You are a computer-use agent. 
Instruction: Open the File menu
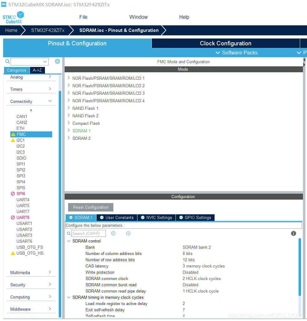[x=83, y=17]
